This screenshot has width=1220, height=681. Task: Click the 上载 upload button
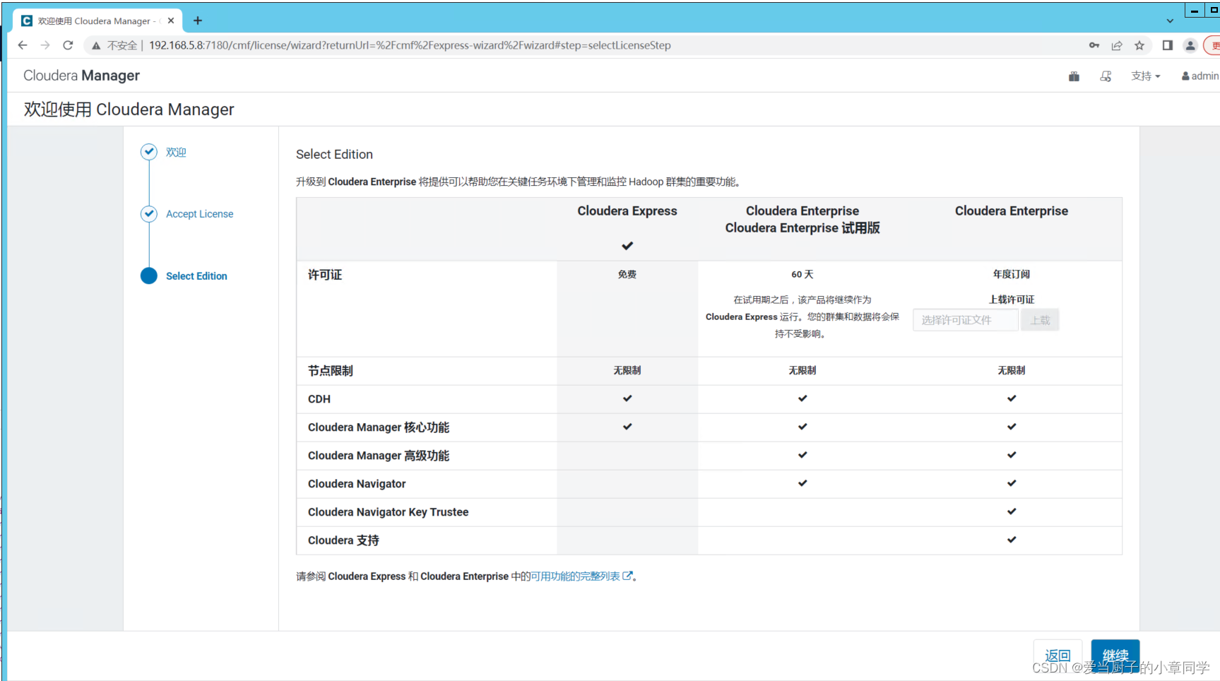click(x=1039, y=320)
